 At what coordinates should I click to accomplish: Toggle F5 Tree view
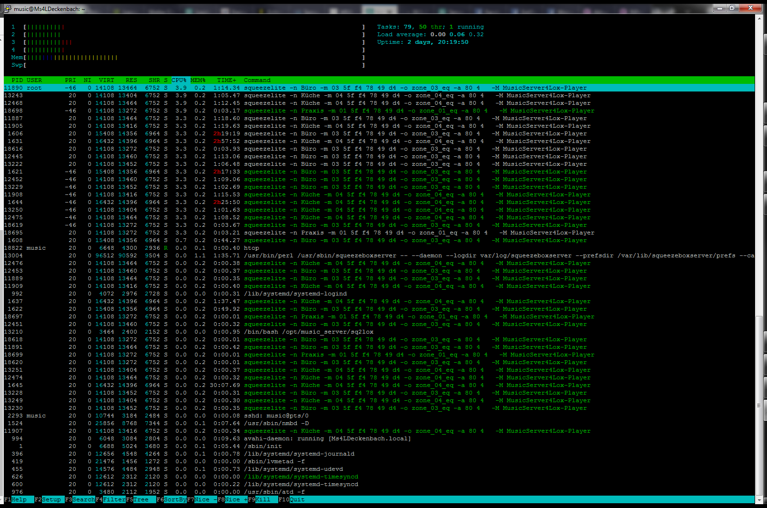point(141,499)
